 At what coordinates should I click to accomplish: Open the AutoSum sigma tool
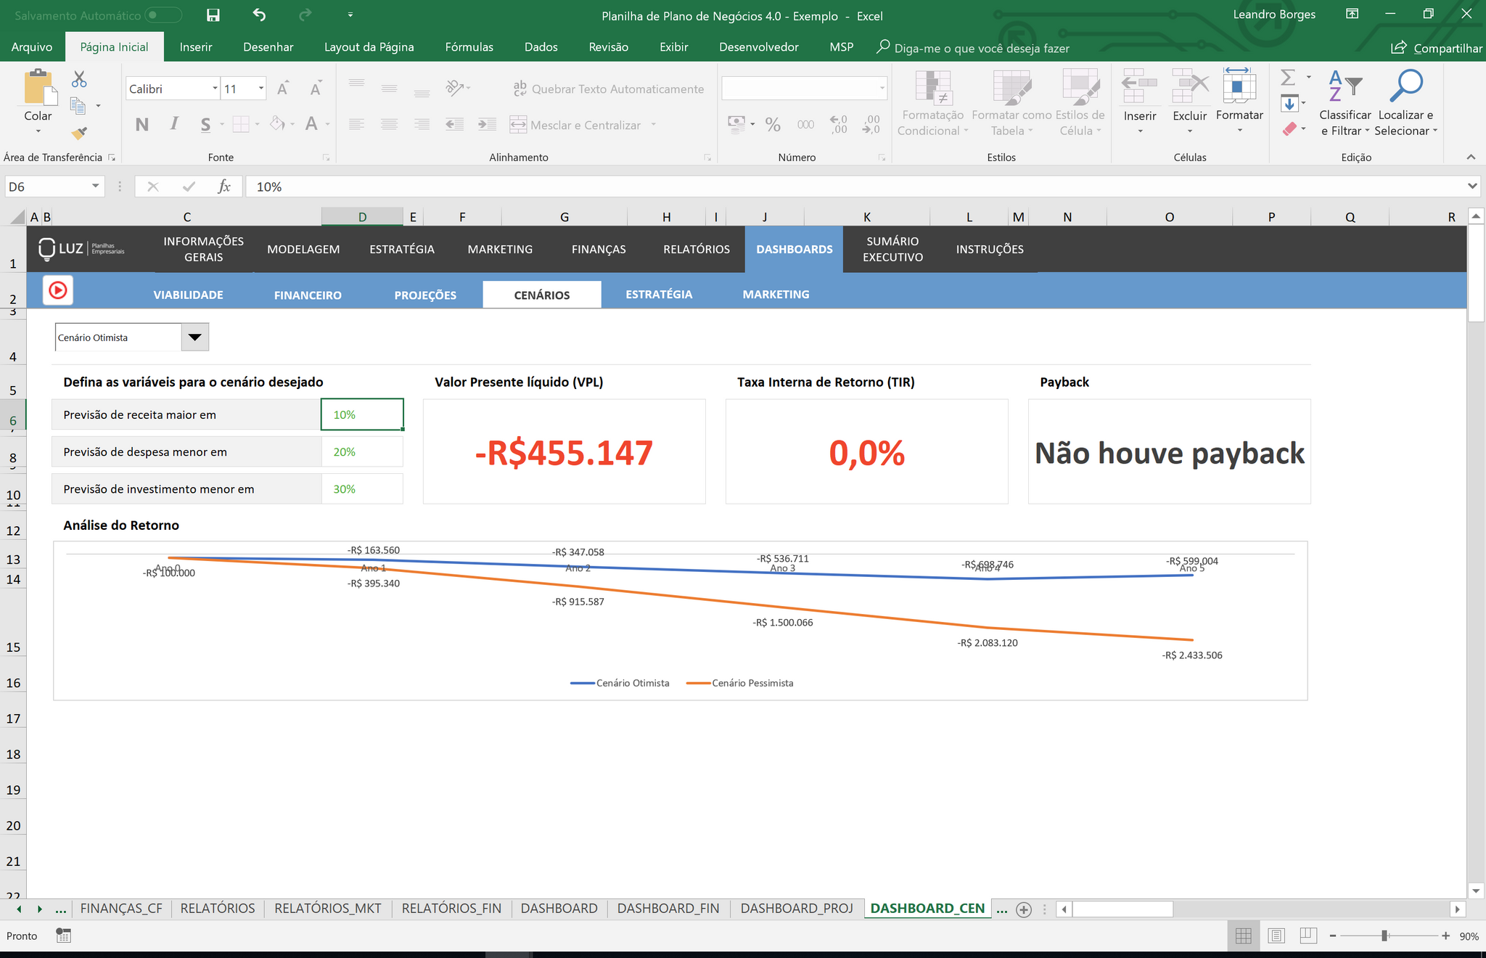pyautogui.click(x=1288, y=77)
